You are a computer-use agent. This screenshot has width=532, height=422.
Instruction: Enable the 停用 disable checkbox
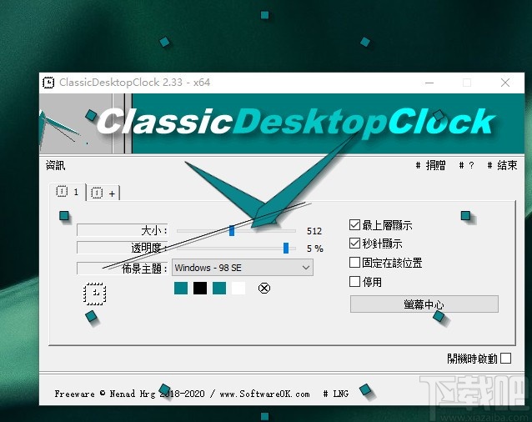354,281
